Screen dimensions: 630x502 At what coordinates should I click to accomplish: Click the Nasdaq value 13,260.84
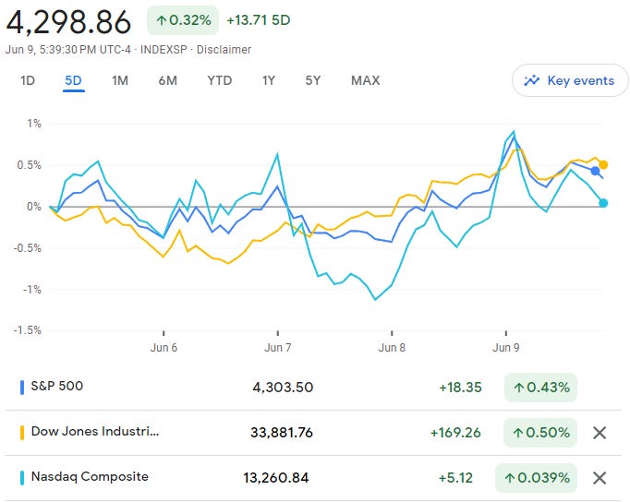[x=276, y=478]
